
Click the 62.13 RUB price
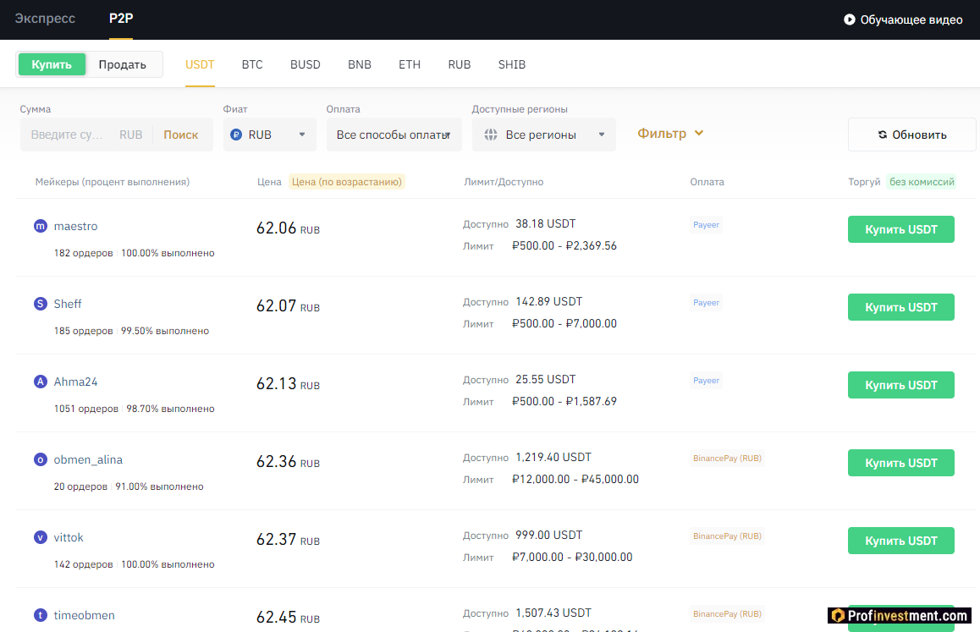(x=288, y=384)
